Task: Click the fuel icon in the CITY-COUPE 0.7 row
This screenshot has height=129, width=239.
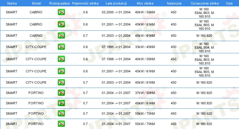Action: tap(61, 82)
